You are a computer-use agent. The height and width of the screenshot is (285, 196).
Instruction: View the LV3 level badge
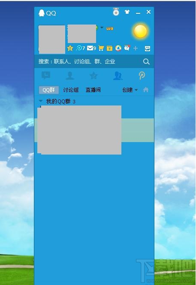coord(110,28)
